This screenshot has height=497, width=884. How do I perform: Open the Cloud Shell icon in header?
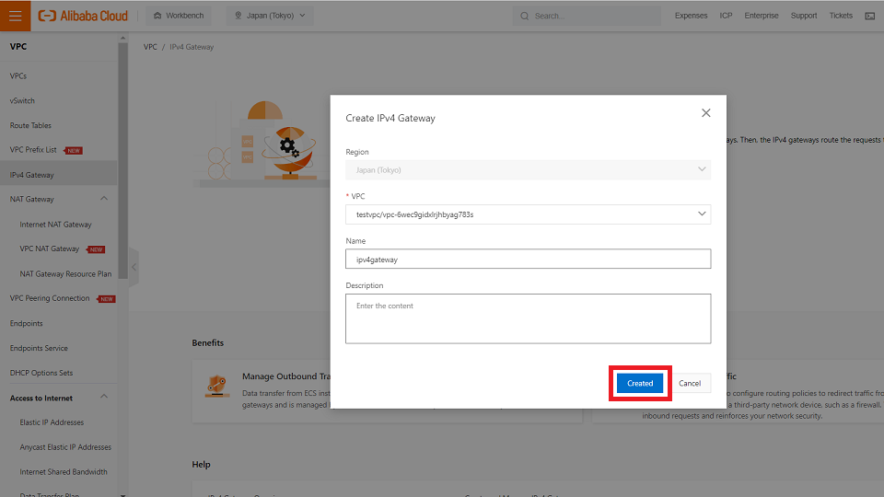pyautogui.click(x=870, y=16)
